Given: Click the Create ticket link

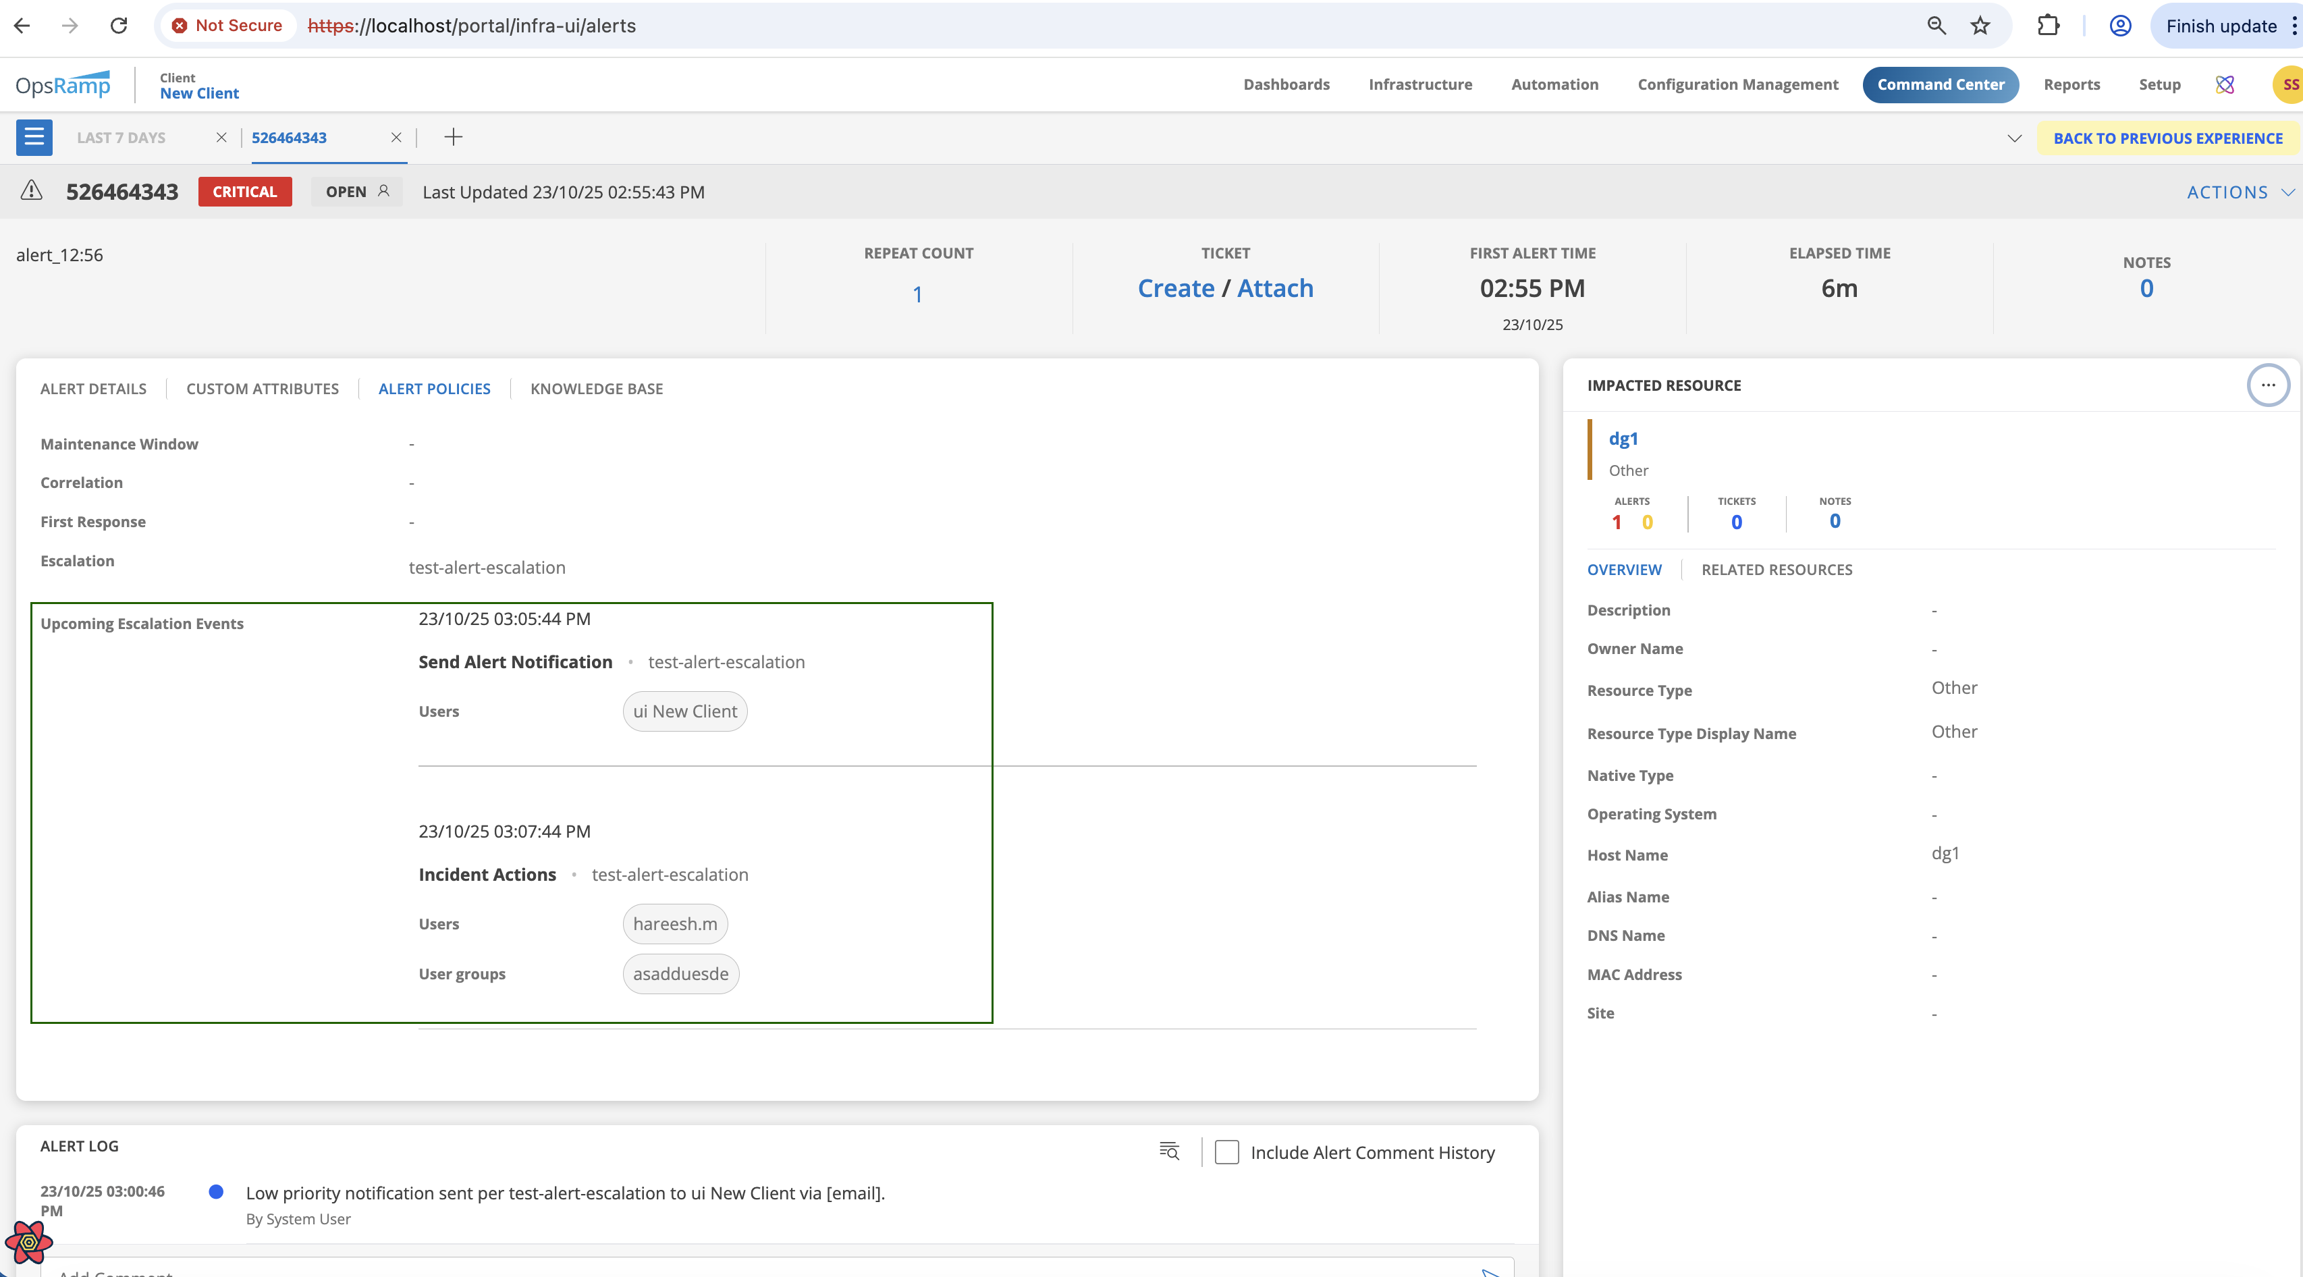Looking at the screenshot, I should point(1174,289).
